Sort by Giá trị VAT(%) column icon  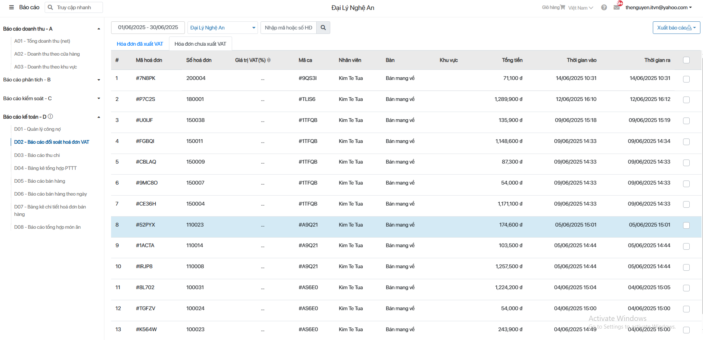269,60
